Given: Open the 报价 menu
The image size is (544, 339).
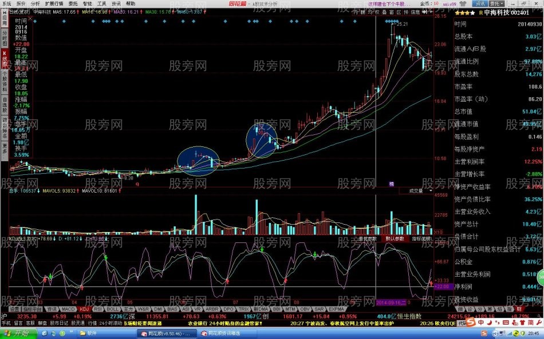Looking at the screenshot, I should (x=21, y=3).
